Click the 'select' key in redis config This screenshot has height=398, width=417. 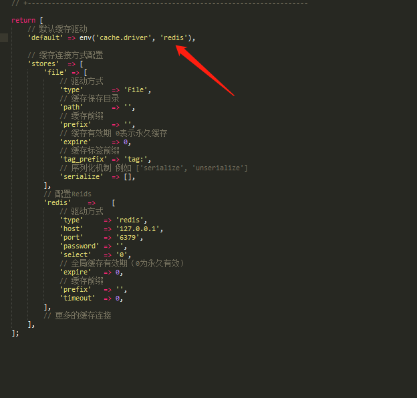pyautogui.click(x=76, y=254)
